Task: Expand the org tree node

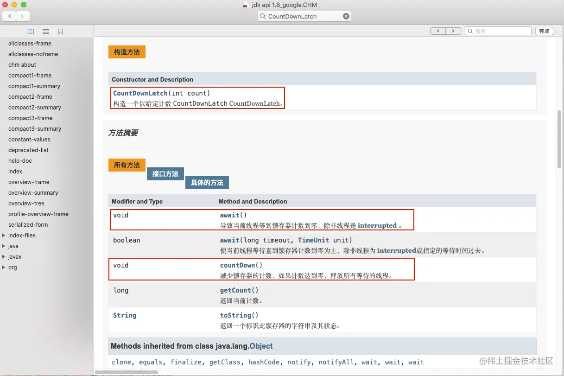Action: [x=4, y=268]
